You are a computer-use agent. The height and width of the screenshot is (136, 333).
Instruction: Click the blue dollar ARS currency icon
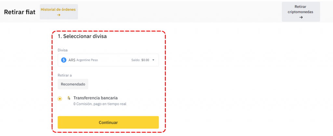(x=64, y=60)
